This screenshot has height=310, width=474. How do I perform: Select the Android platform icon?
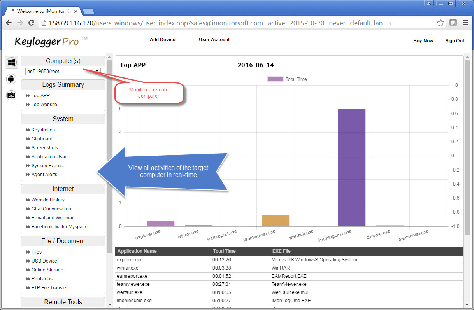coord(12,79)
